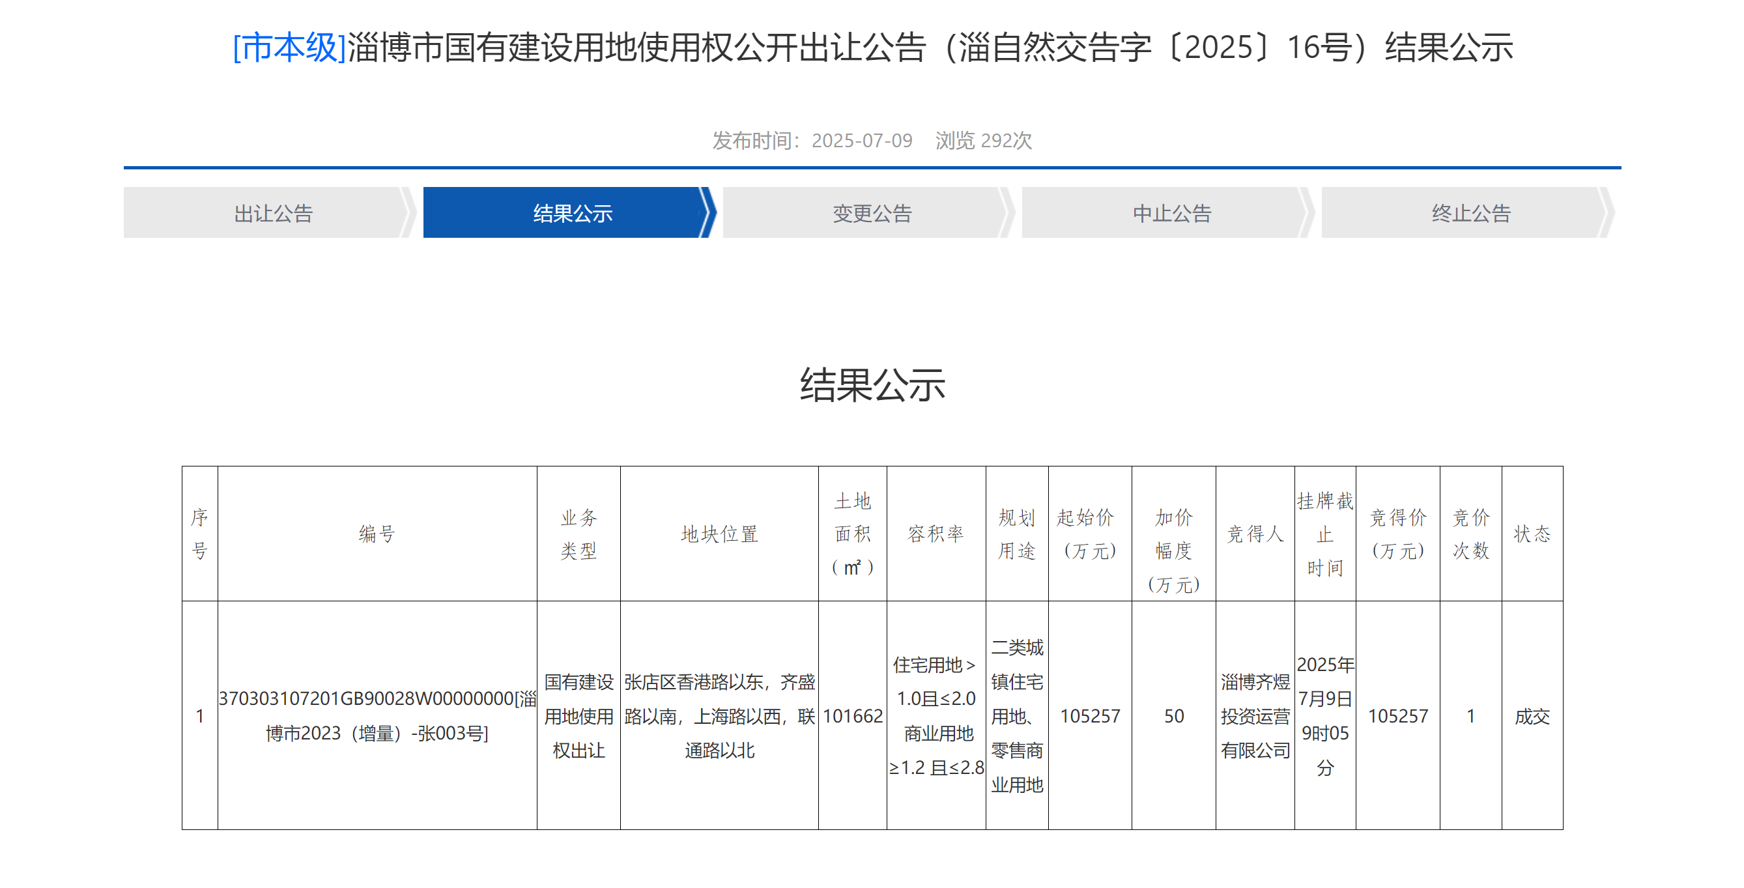Click parcel number 370303107201GB90028W00000000 cell

(x=377, y=716)
